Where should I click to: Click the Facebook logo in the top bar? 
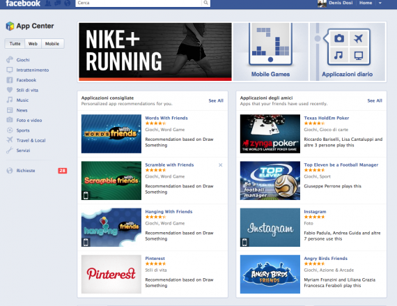pos(23,3)
